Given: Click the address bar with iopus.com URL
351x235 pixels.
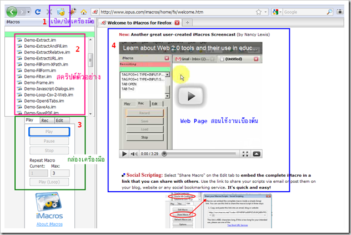Looking at the screenshot, I should coord(177,12).
